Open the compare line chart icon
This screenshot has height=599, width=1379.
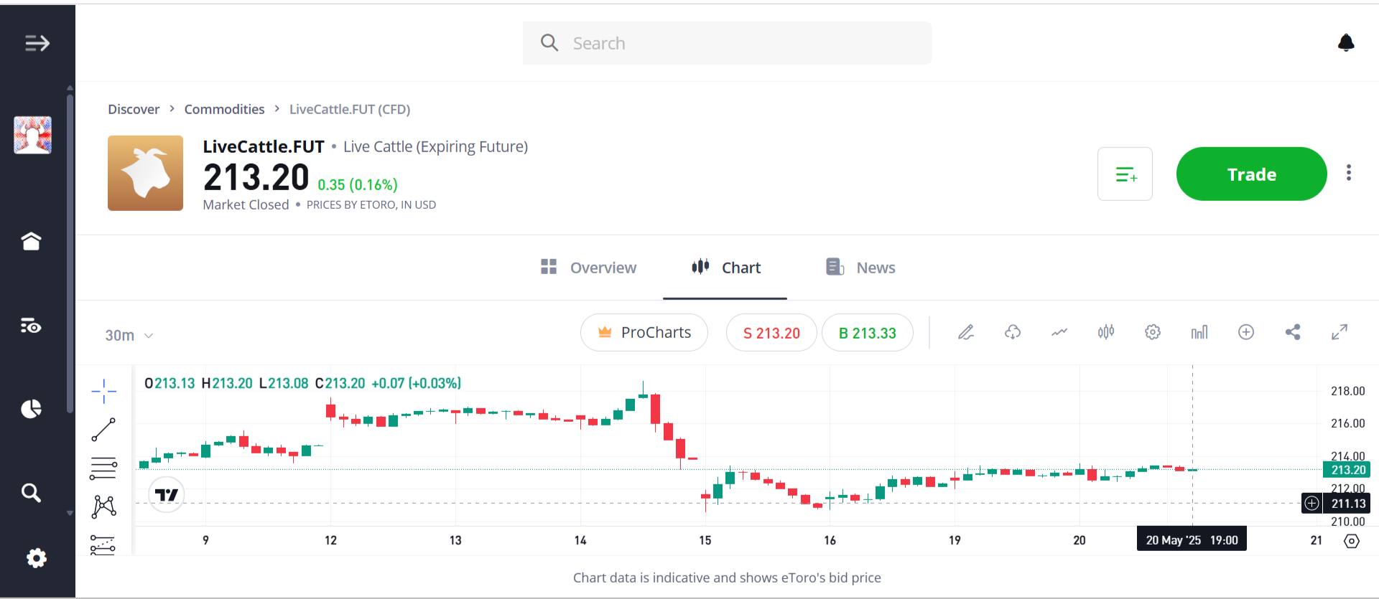pyautogui.click(x=1059, y=332)
